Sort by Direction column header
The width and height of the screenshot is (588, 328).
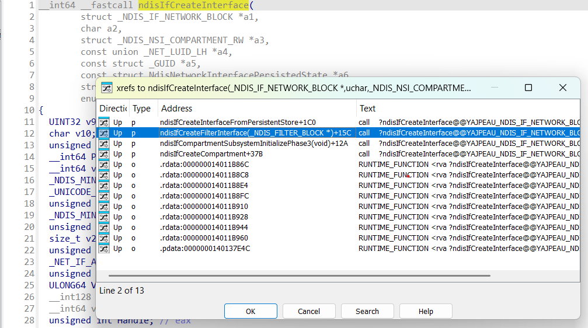113,109
